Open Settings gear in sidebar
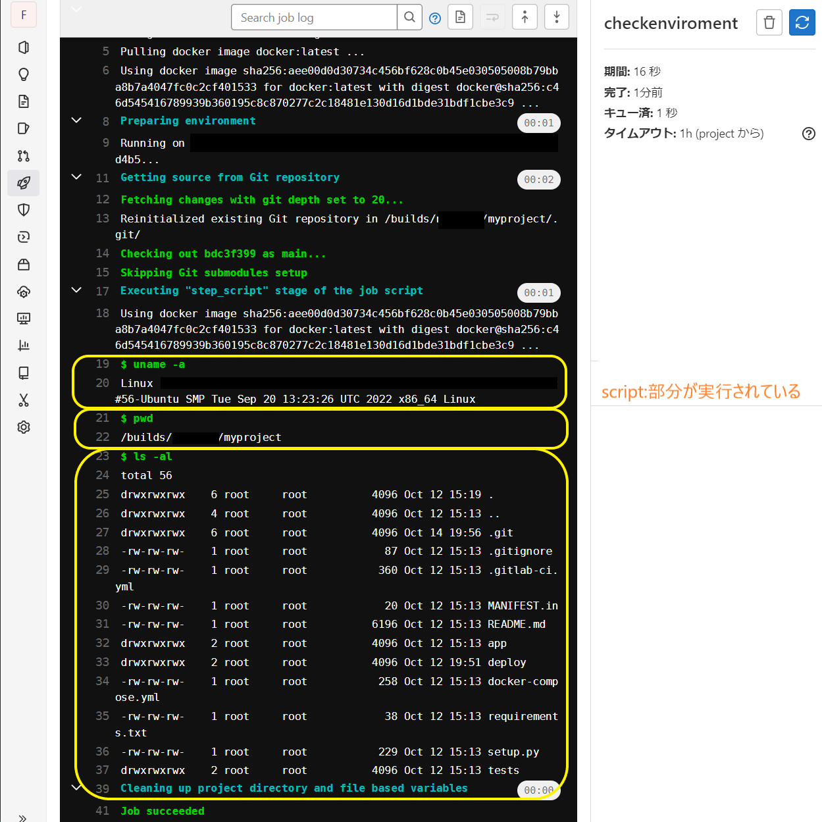Screen dimensions: 822x822 (24, 427)
